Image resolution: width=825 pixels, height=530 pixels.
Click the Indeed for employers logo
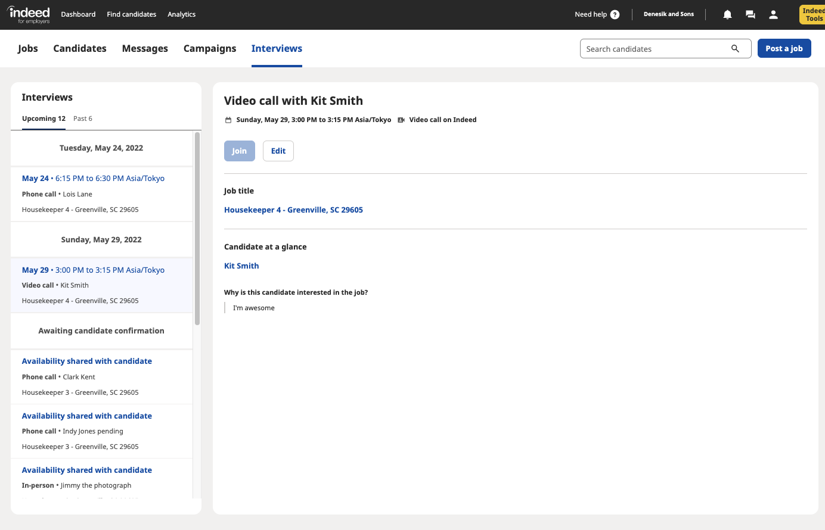29,14
